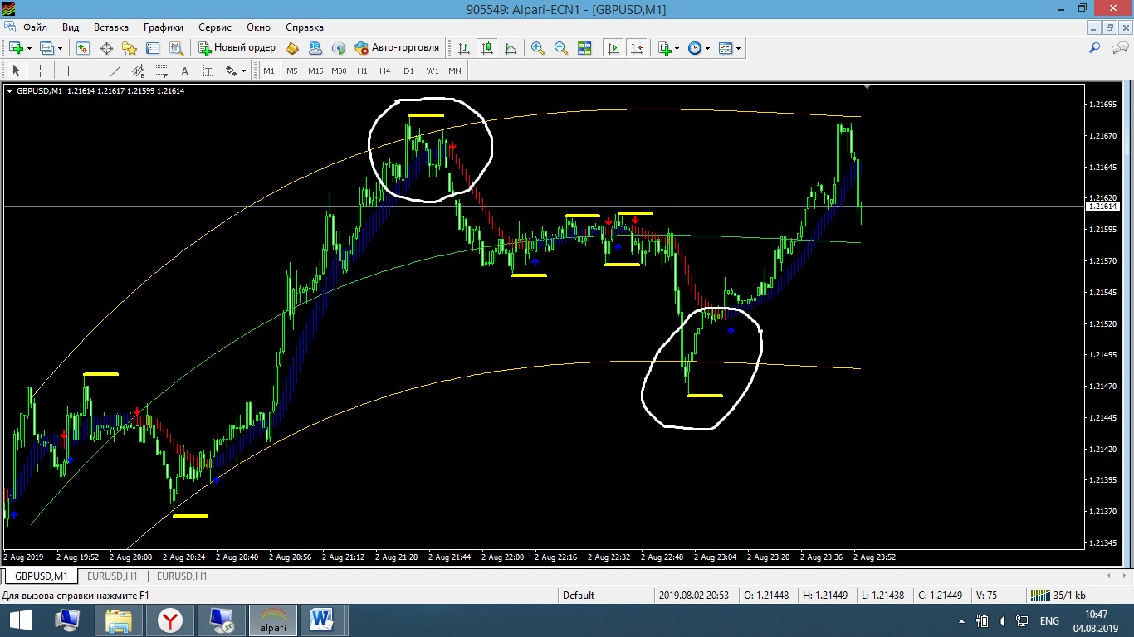
Task: Open the Графики menu
Action: click(x=164, y=27)
